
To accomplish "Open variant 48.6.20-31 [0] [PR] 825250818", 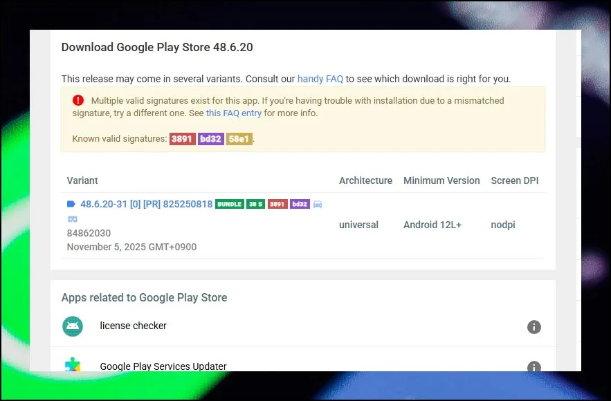I will (x=147, y=204).
